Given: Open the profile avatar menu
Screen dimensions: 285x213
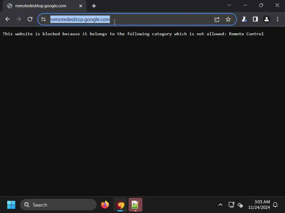Looking at the screenshot, I should [267, 19].
